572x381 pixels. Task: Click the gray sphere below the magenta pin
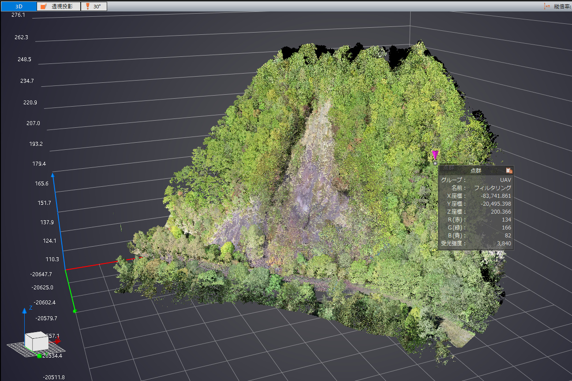coord(435,163)
